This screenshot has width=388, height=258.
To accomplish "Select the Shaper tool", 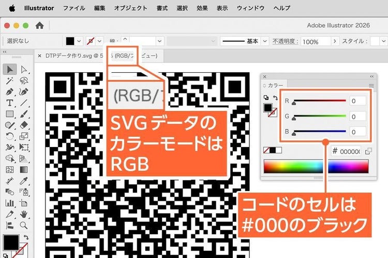I will click(x=10, y=125).
